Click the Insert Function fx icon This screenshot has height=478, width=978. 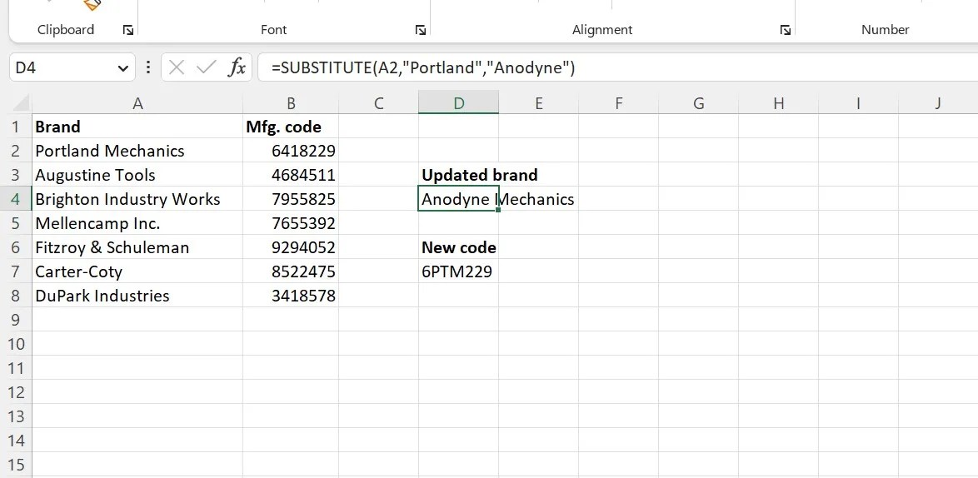pyautogui.click(x=237, y=67)
